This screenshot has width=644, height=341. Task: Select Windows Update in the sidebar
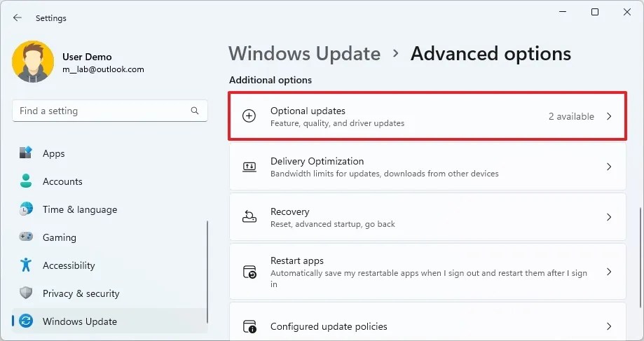109,321
